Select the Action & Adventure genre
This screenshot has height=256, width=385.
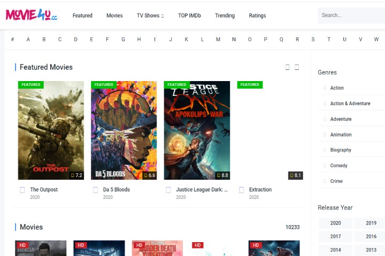350,103
